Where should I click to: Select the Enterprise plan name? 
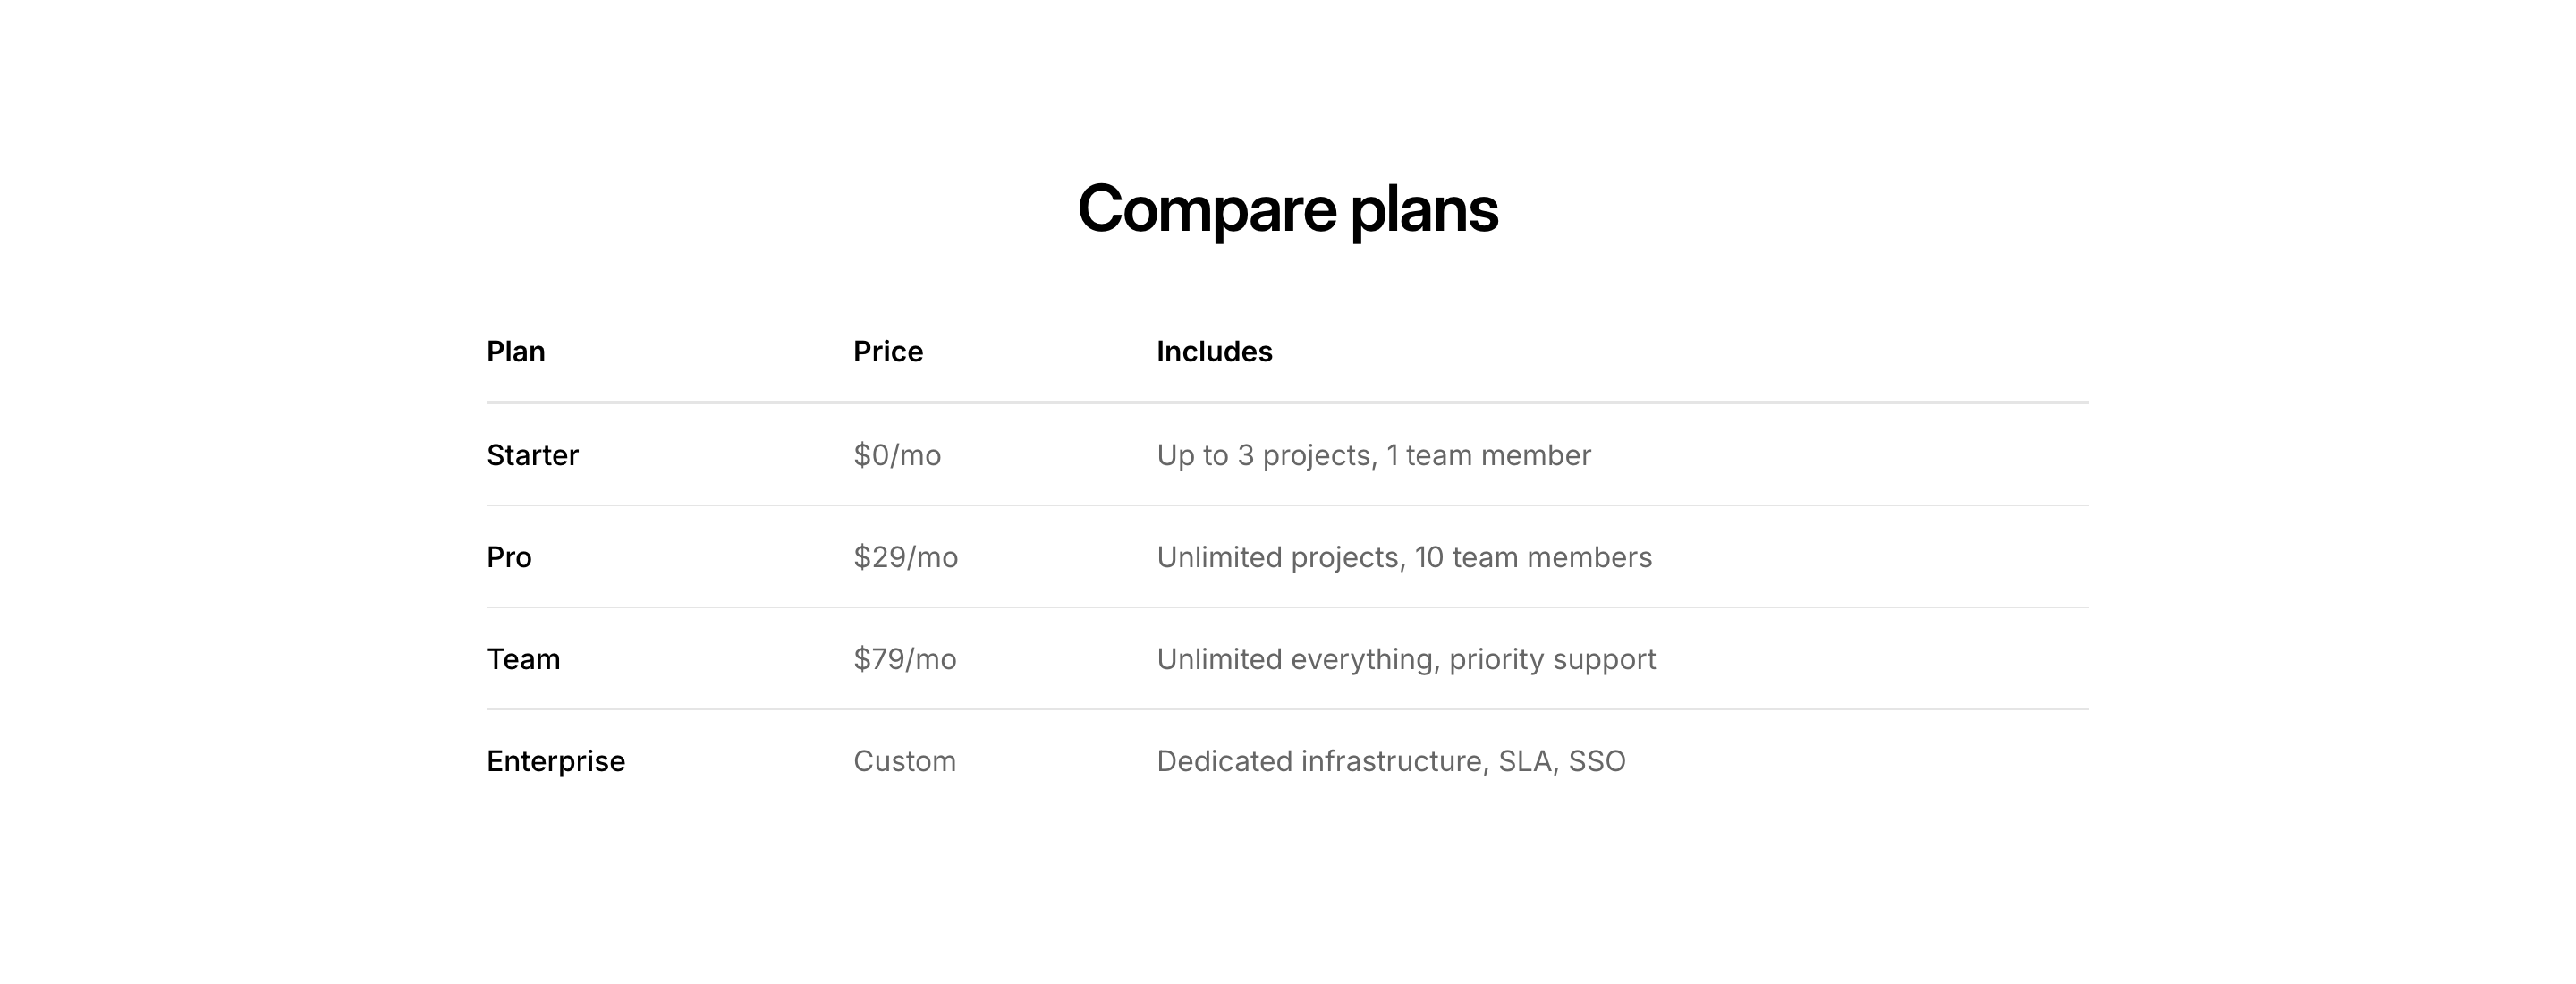556,762
